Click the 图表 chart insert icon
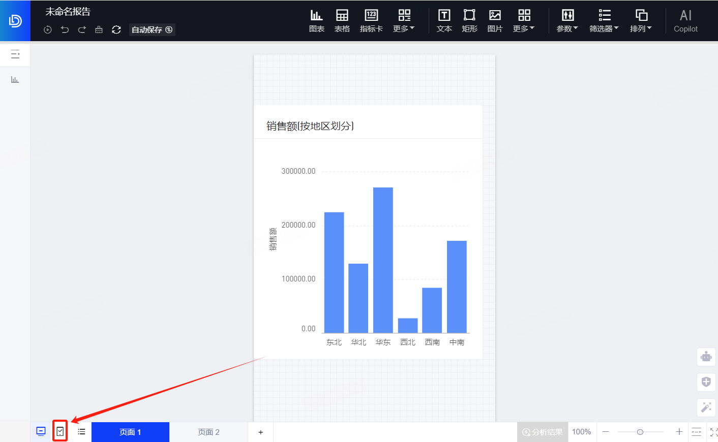The width and height of the screenshot is (718, 442). [x=316, y=21]
